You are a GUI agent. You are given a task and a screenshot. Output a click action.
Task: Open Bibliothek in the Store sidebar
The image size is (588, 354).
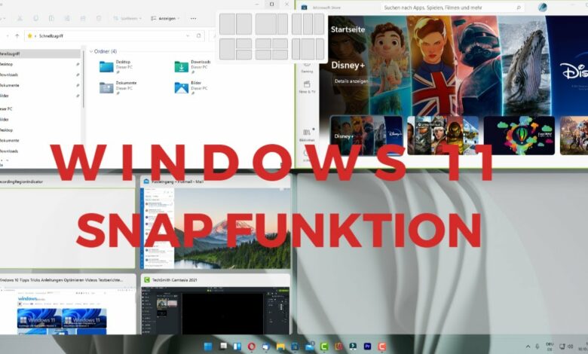click(307, 136)
